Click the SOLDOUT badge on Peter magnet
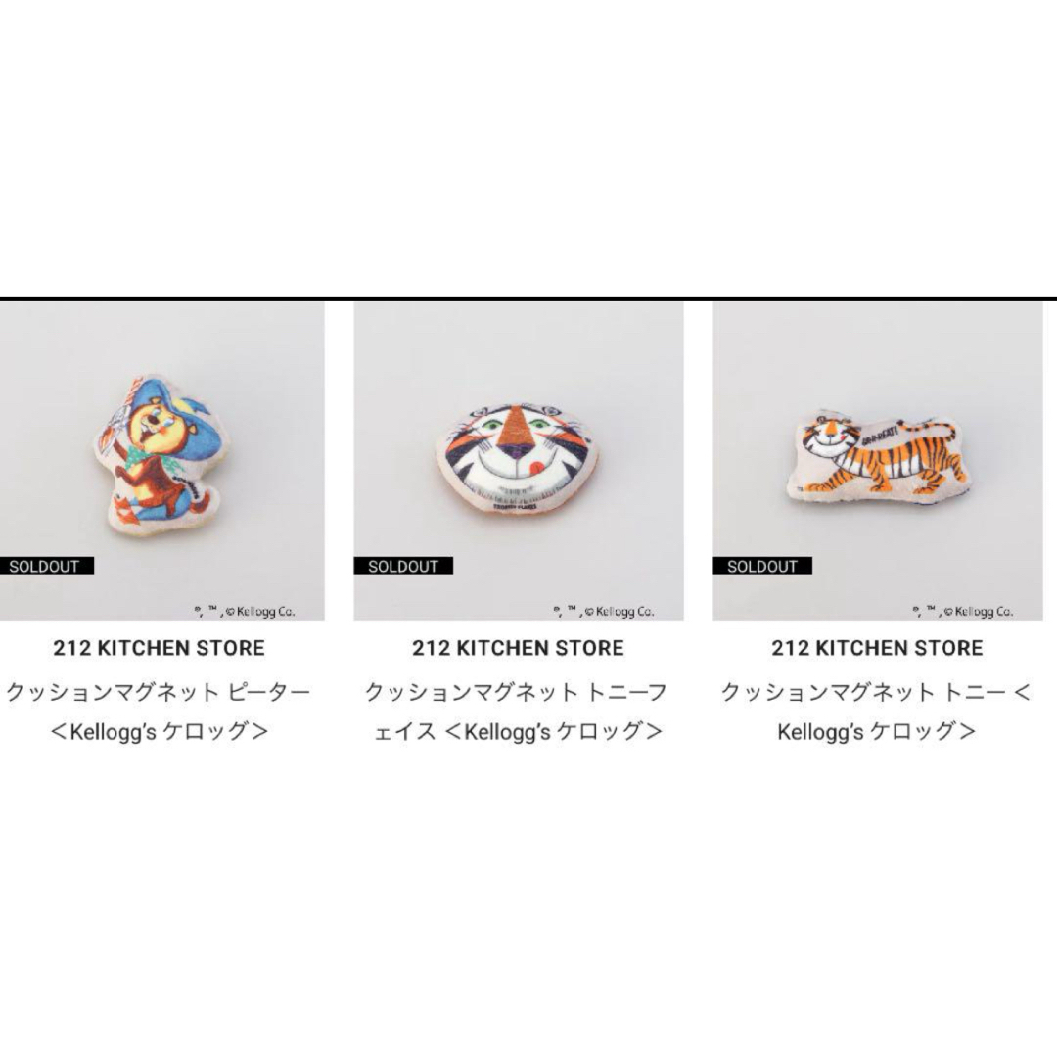Screen dimensions: 1057x1057 (x=47, y=567)
